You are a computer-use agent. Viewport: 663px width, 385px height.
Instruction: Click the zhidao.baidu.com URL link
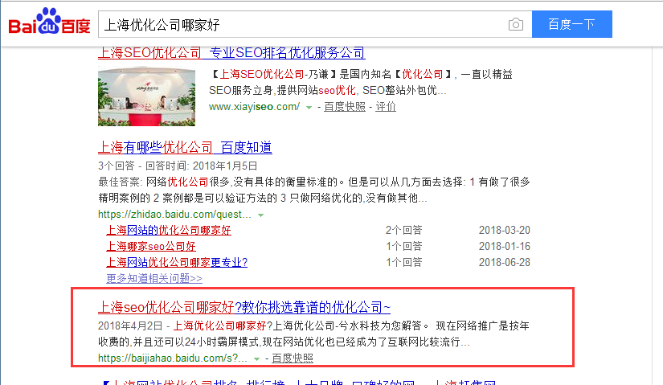(174, 215)
